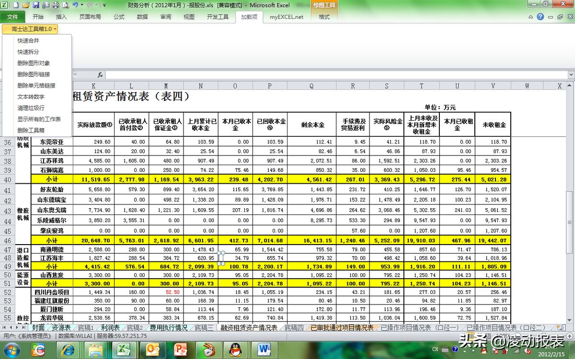Open a file using the folder icon
This screenshot has width=575, height=359.
point(25,5)
